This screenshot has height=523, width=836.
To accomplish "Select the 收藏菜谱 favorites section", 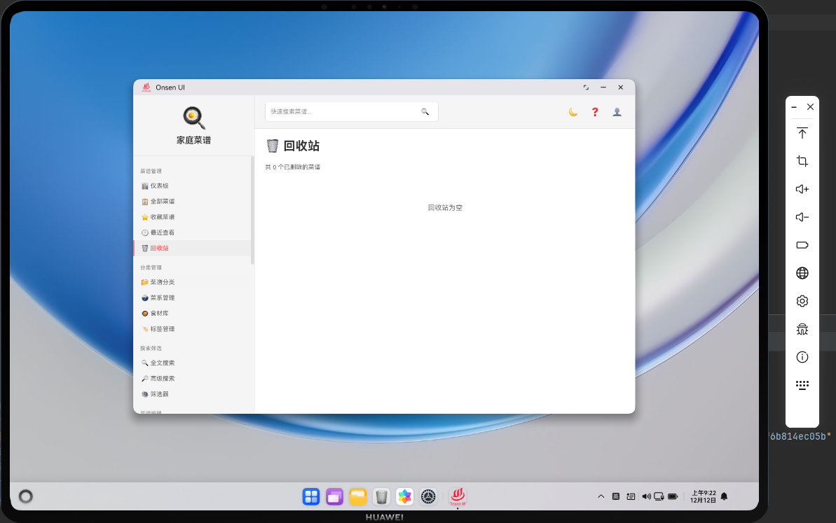I will click(160, 216).
